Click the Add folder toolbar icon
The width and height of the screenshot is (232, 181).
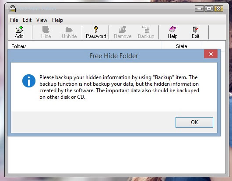(x=19, y=29)
